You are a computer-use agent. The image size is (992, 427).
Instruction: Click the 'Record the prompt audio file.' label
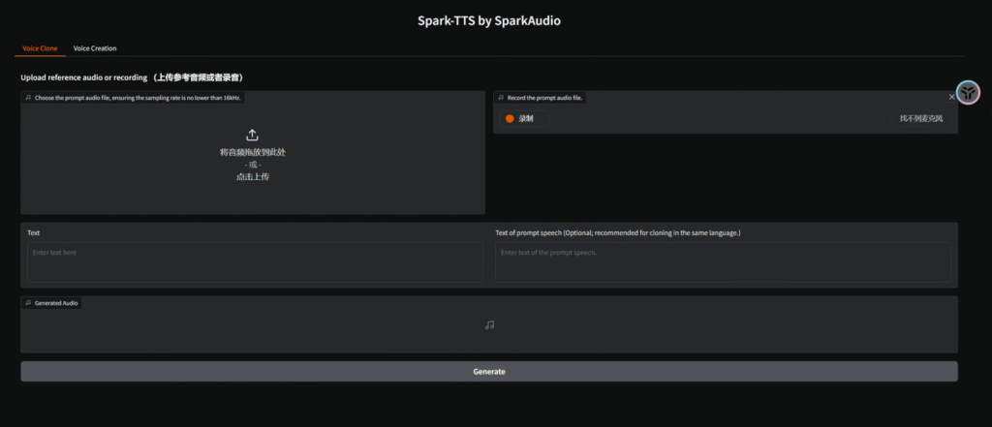(x=541, y=98)
